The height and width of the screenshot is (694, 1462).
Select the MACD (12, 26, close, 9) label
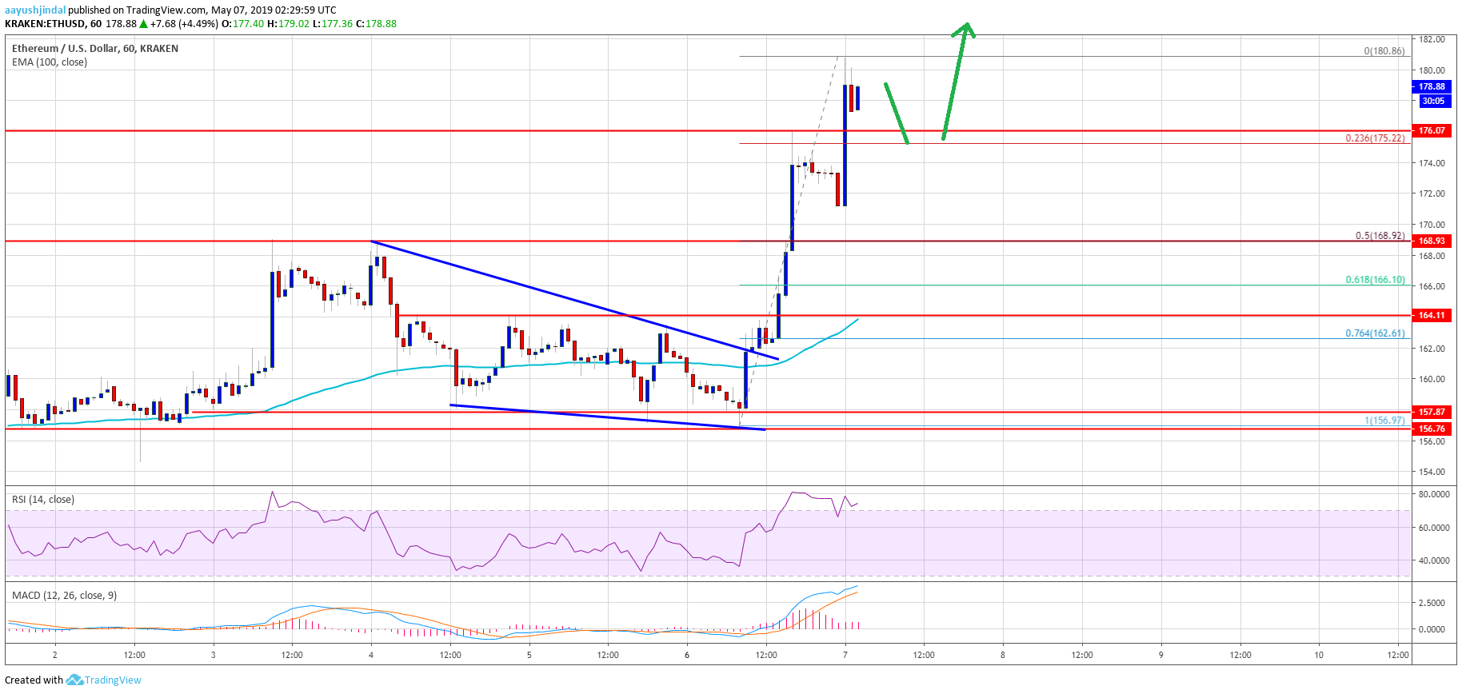tap(64, 596)
